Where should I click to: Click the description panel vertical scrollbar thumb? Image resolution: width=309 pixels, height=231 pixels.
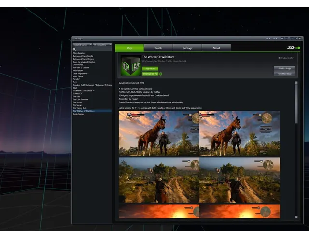click(296, 104)
